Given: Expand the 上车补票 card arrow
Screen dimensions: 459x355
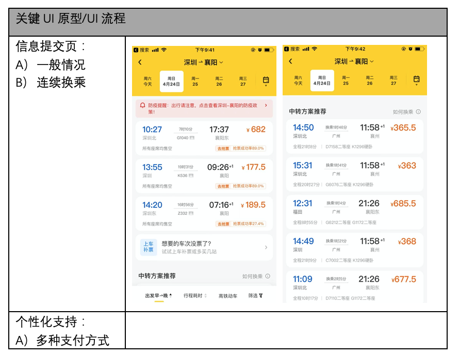Looking at the screenshot, I should (266, 247).
